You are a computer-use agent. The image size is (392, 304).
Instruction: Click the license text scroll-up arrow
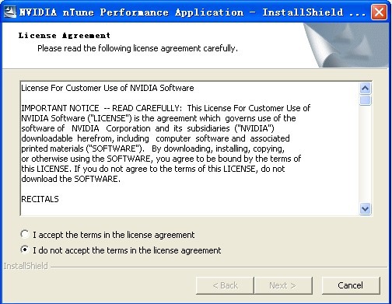(365, 89)
